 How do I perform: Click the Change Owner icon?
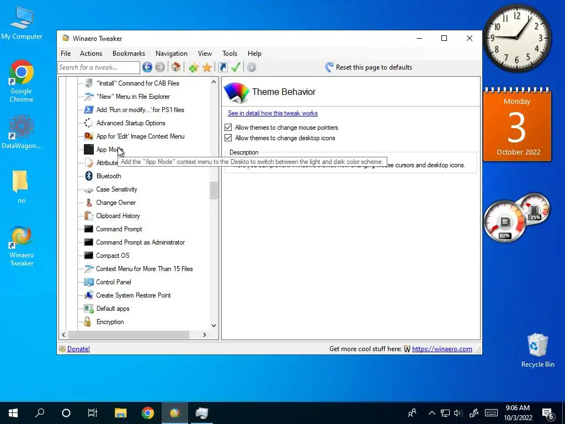pyautogui.click(x=89, y=203)
